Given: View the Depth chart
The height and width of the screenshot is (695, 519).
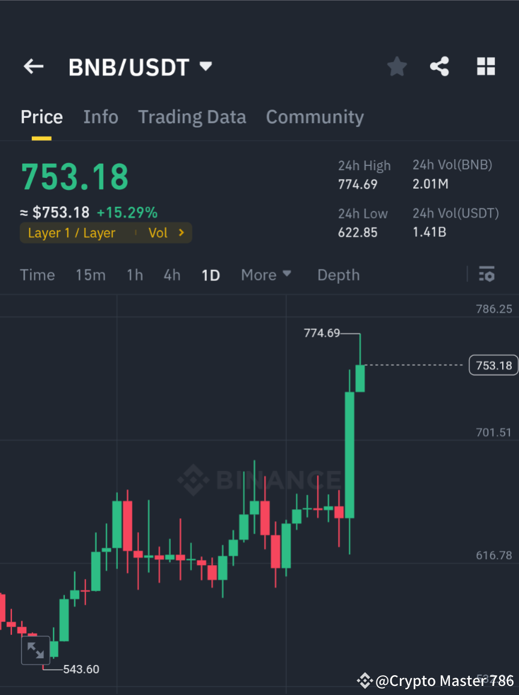Looking at the screenshot, I should [338, 275].
